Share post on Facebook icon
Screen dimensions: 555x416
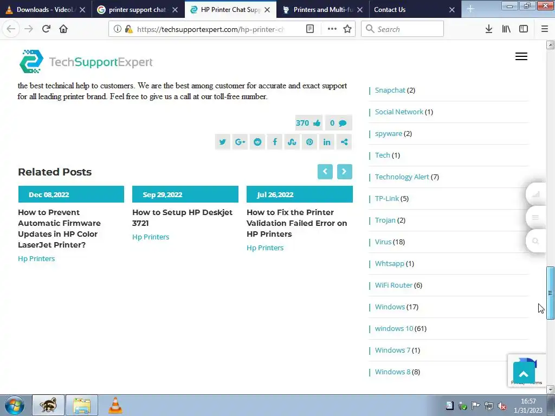click(x=275, y=142)
